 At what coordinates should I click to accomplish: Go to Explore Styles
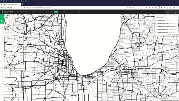(22, 12)
